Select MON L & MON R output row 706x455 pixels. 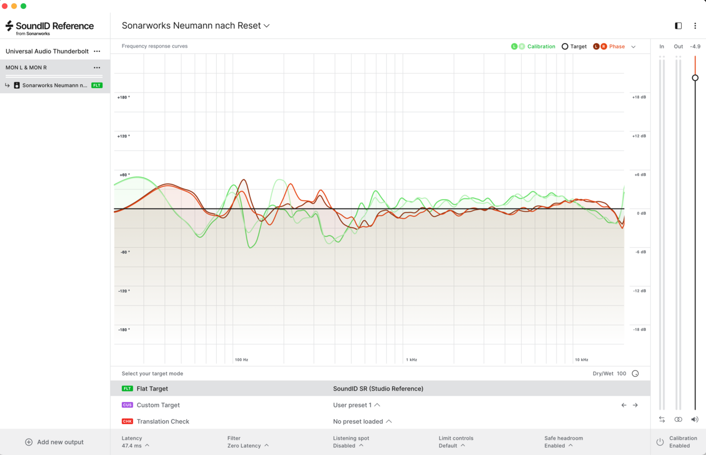pos(55,68)
